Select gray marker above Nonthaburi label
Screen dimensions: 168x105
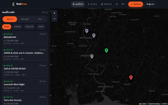(94, 36)
